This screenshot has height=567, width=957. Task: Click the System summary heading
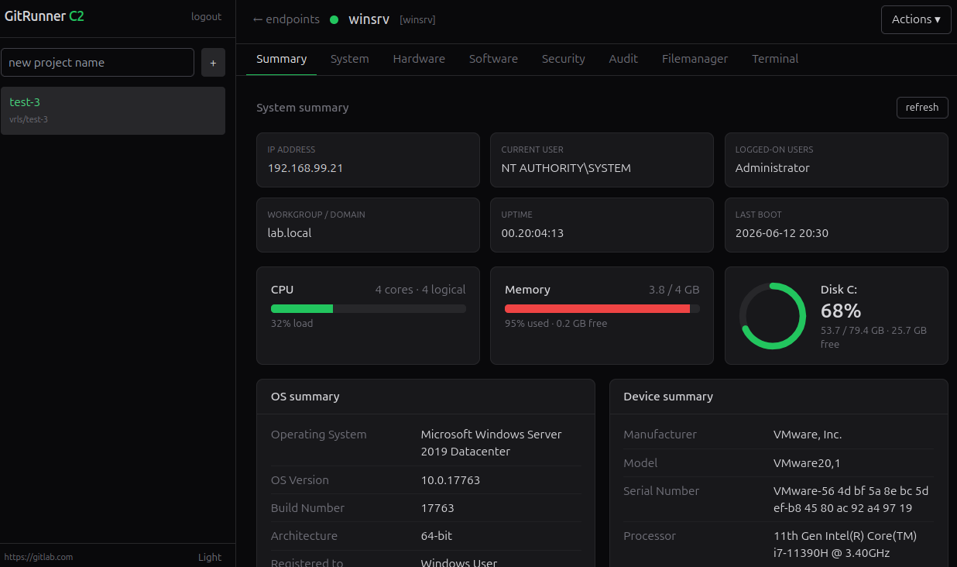pos(303,108)
